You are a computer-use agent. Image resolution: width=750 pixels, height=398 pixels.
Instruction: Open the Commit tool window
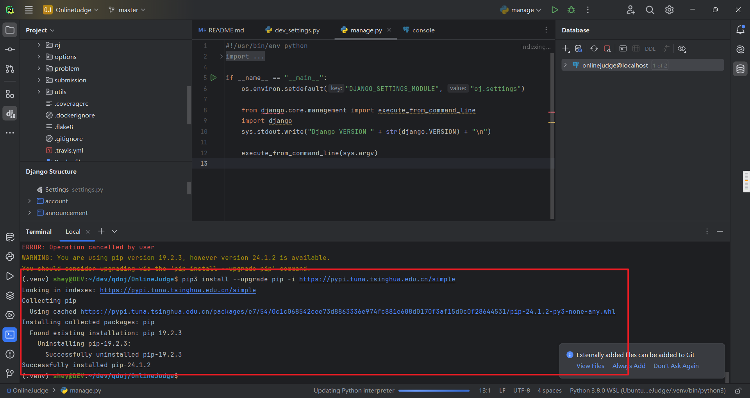tap(10, 50)
